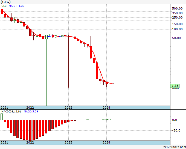186x149 pixels.
Task: Click the MACD:5.59 value label
Action: point(31,112)
